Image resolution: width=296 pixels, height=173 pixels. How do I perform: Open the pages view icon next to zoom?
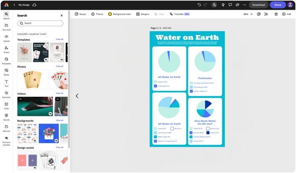point(259,14)
